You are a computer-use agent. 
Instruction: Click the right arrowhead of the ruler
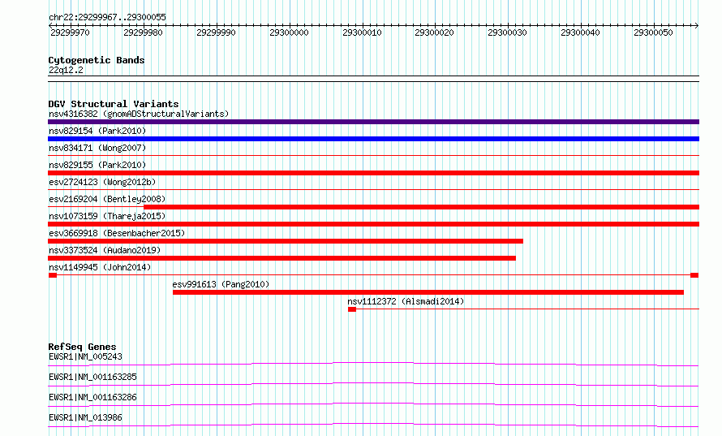[697, 25]
